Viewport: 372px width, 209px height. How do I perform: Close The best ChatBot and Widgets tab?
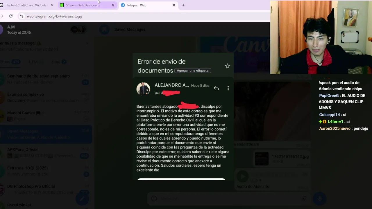52,5
